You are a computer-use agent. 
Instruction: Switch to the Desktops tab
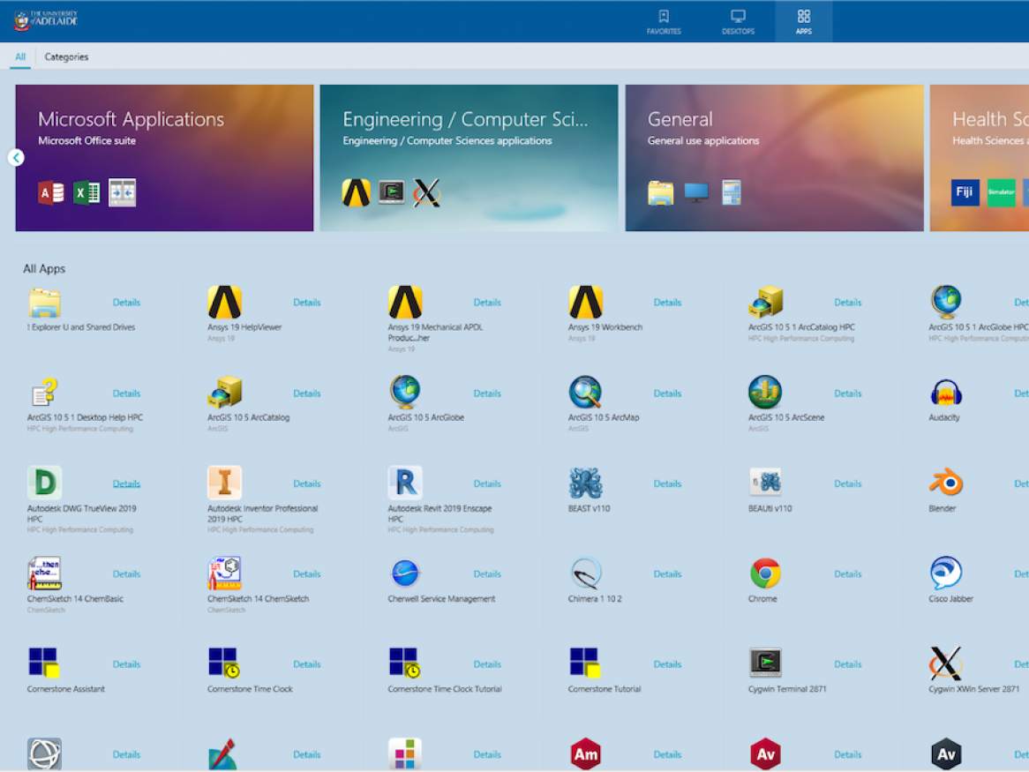pyautogui.click(x=738, y=21)
